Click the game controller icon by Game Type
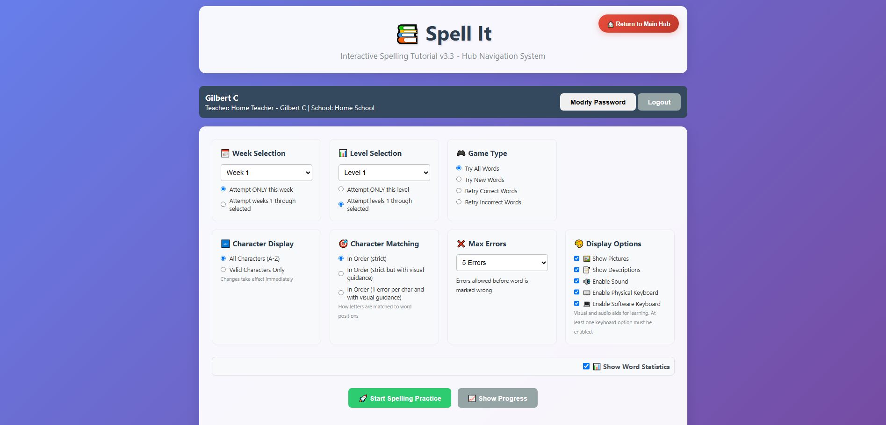The height and width of the screenshot is (425, 886). (461, 153)
